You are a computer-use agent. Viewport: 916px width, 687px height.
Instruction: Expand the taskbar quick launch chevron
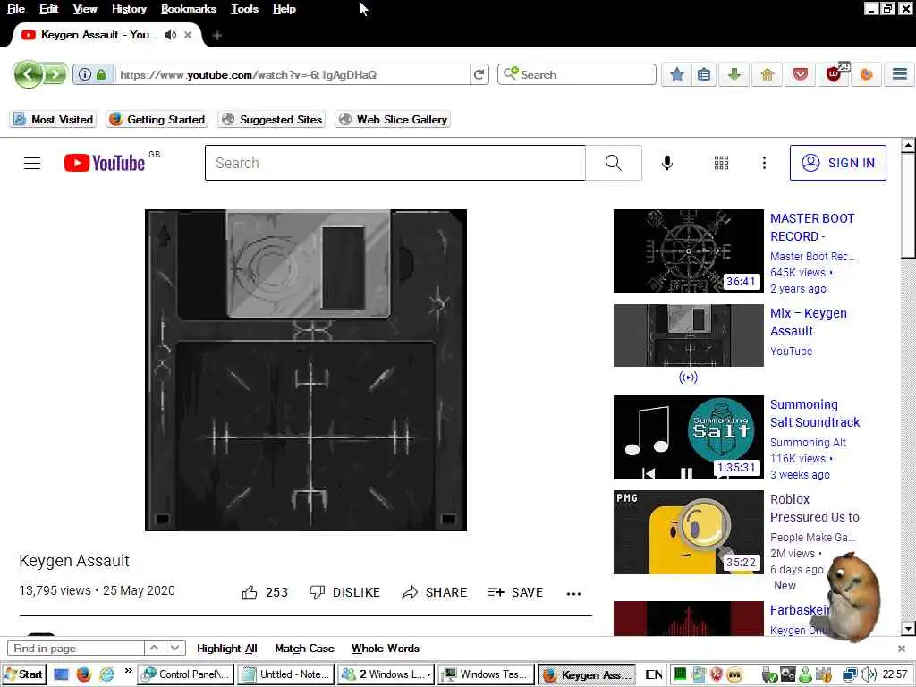129,671
